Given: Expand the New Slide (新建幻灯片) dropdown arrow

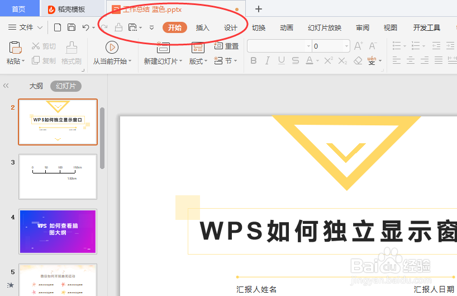Looking at the screenshot, I should [x=180, y=61].
